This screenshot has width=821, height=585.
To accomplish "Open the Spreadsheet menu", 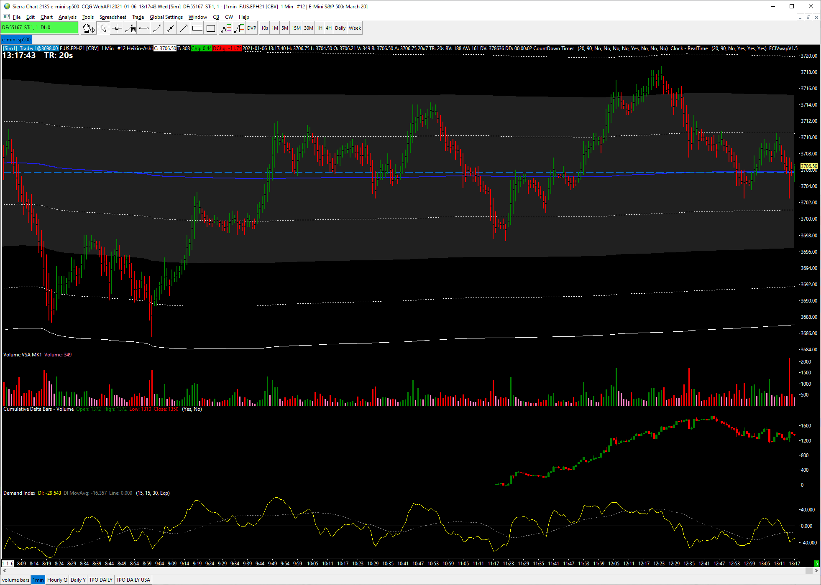I will (113, 17).
